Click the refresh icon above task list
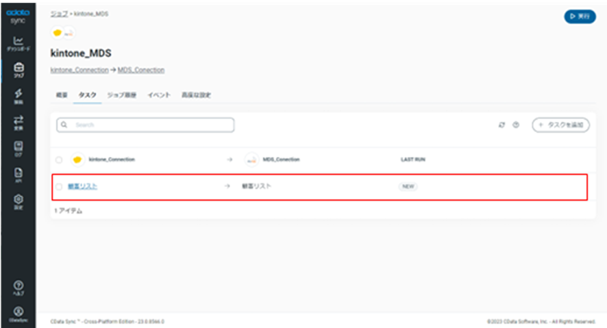The width and height of the screenshot is (607, 328). click(501, 125)
